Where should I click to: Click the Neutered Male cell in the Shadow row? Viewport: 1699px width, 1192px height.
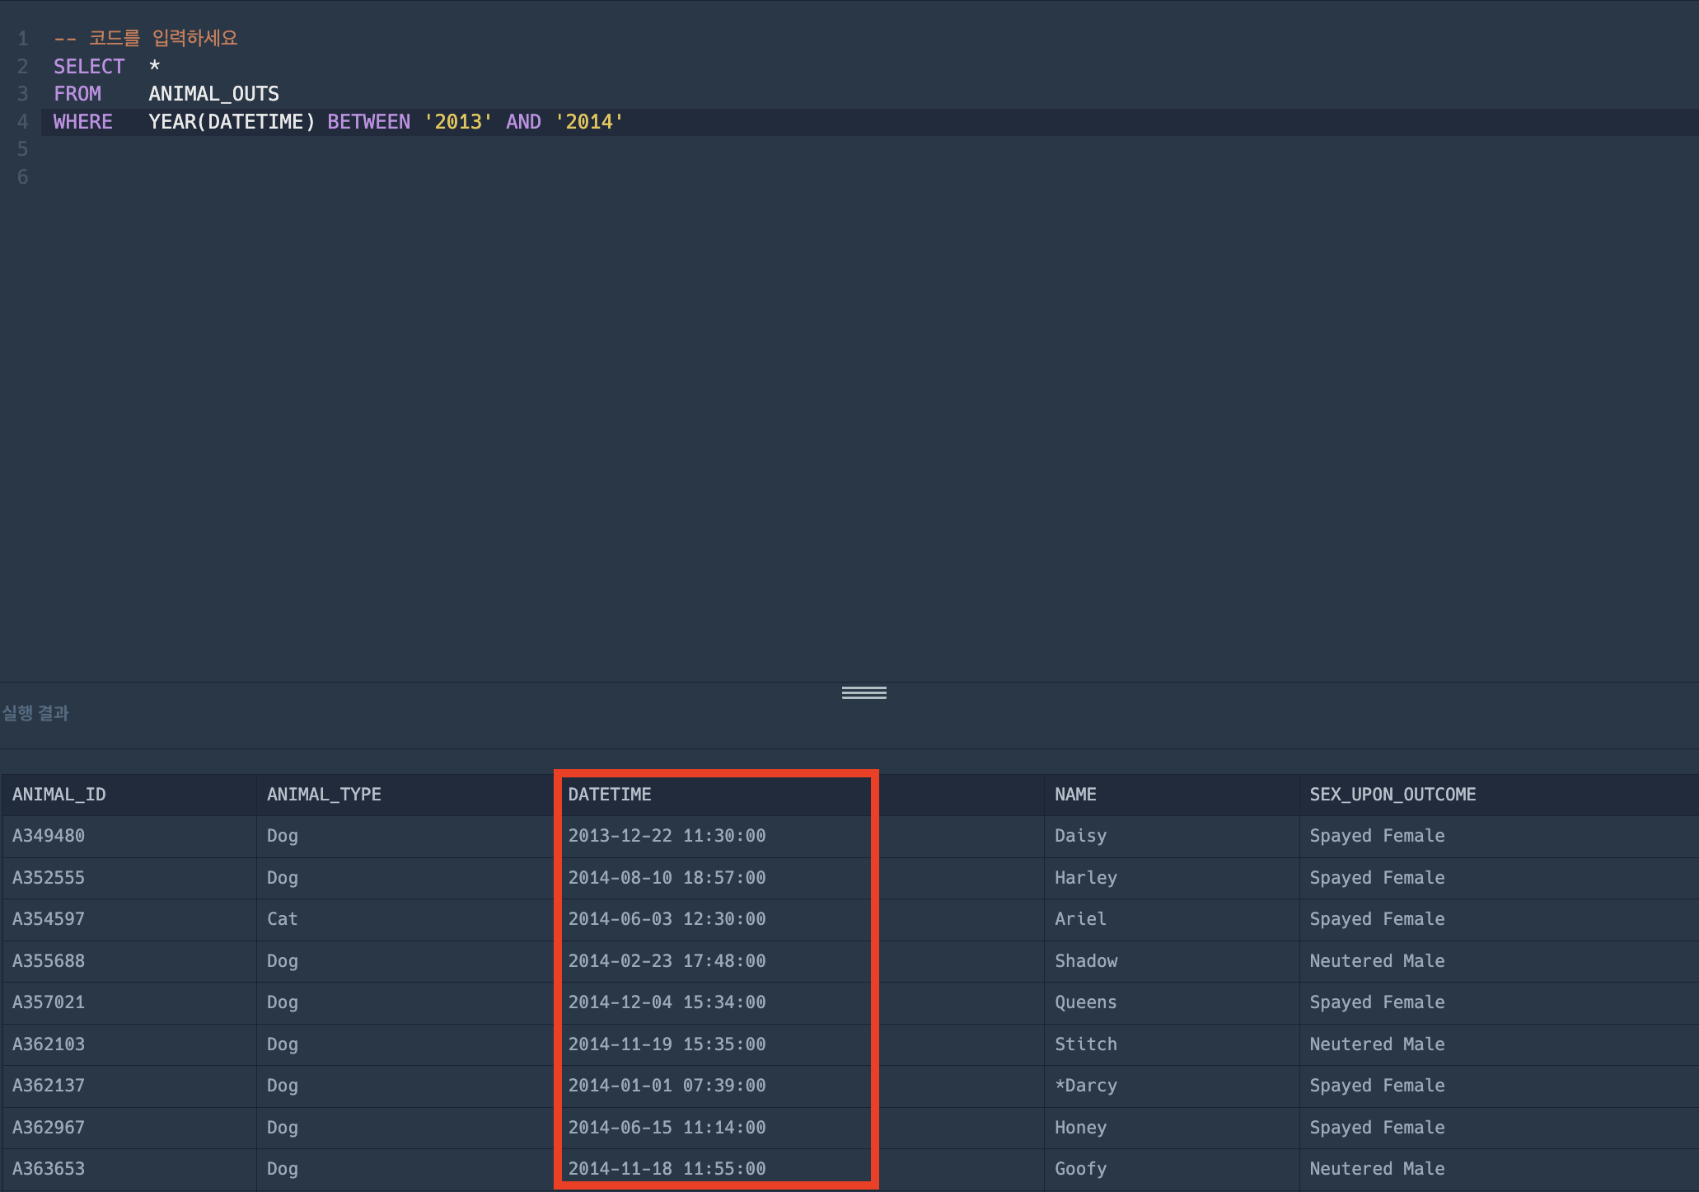[x=1377, y=961]
